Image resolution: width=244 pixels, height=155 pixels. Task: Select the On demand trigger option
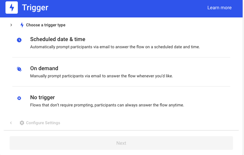121,72
